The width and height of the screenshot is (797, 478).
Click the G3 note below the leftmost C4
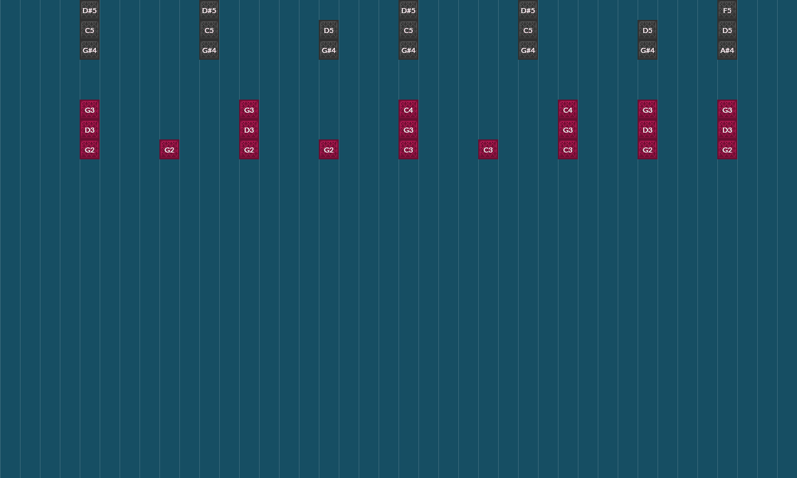coord(408,129)
